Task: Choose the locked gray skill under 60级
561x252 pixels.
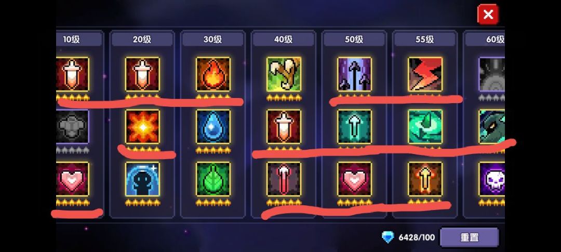Action: tap(491, 74)
